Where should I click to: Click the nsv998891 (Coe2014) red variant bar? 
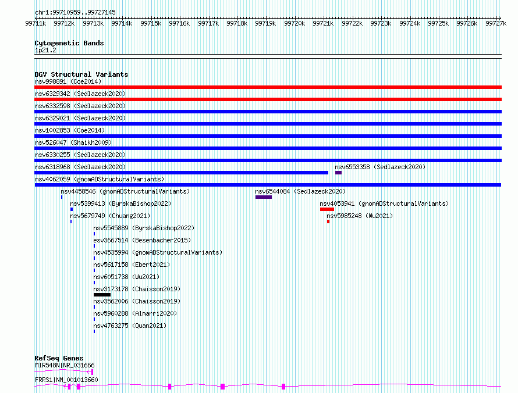pyautogui.click(x=268, y=87)
